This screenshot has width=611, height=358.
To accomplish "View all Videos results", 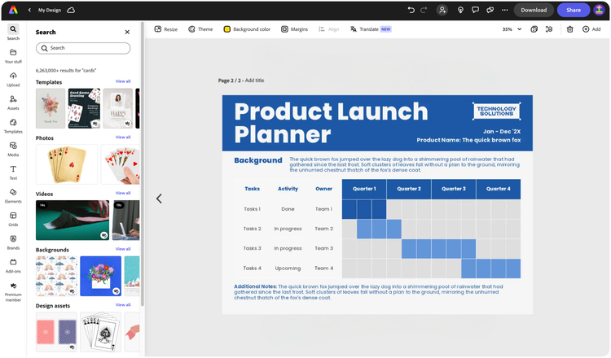I will [123, 193].
